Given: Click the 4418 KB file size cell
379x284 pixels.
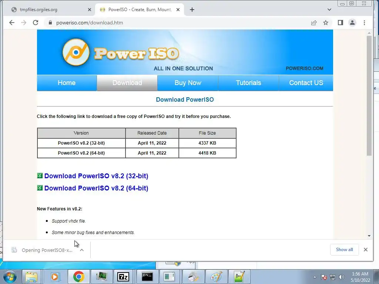Looking at the screenshot, I should 207,153.
